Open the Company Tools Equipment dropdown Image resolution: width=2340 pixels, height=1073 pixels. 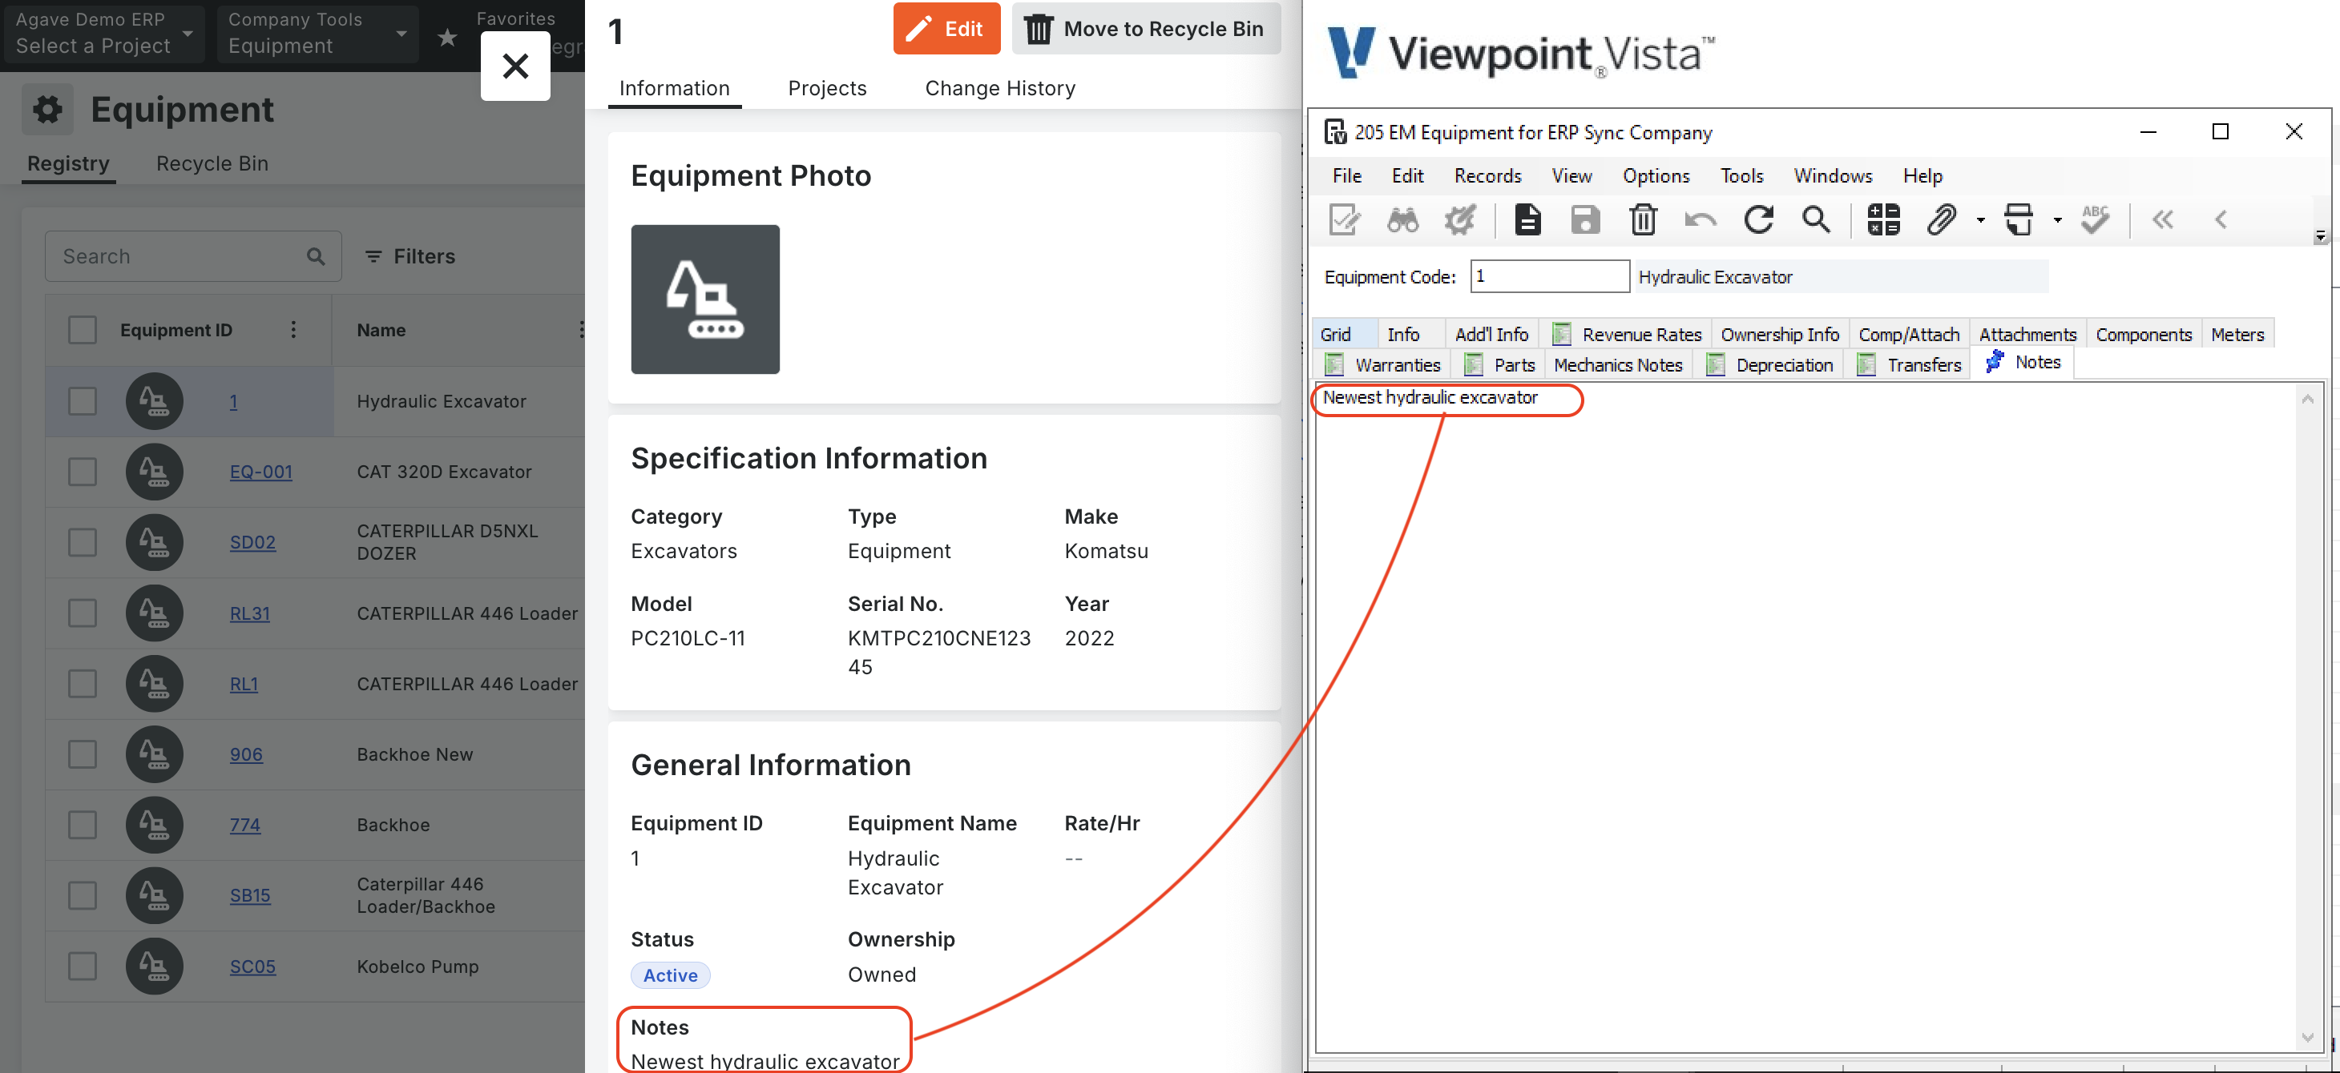[x=317, y=34]
